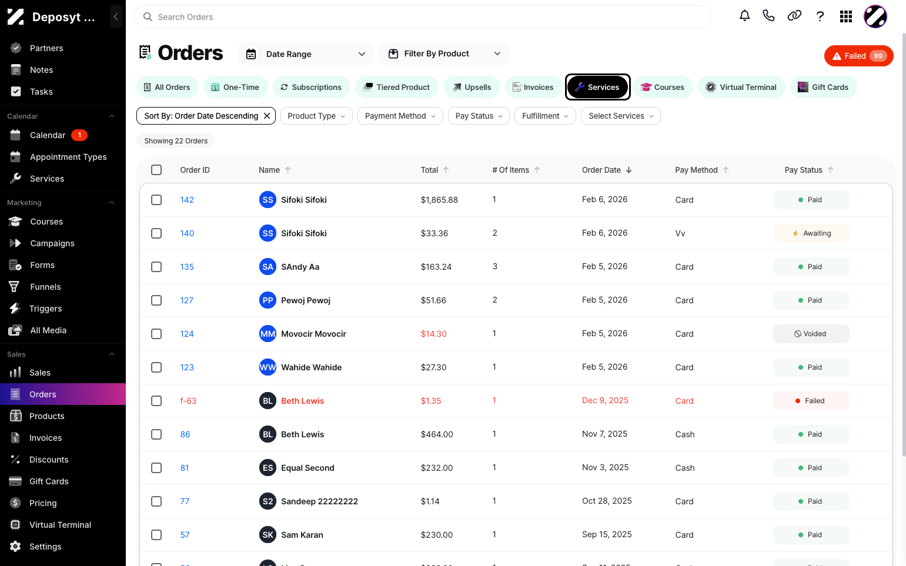Image resolution: width=906 pixels, height=566 pixels.
Task: Open Triggers in the sidebar
Action: [63, 309]
